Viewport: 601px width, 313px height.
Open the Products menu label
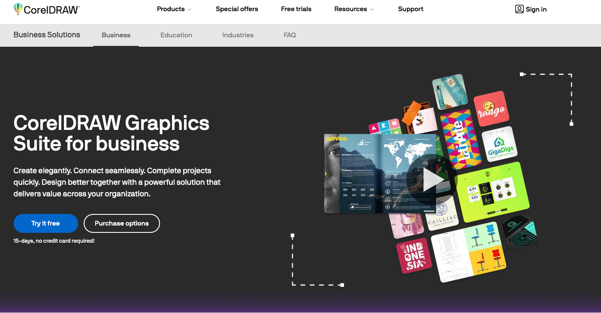point(171,9)
